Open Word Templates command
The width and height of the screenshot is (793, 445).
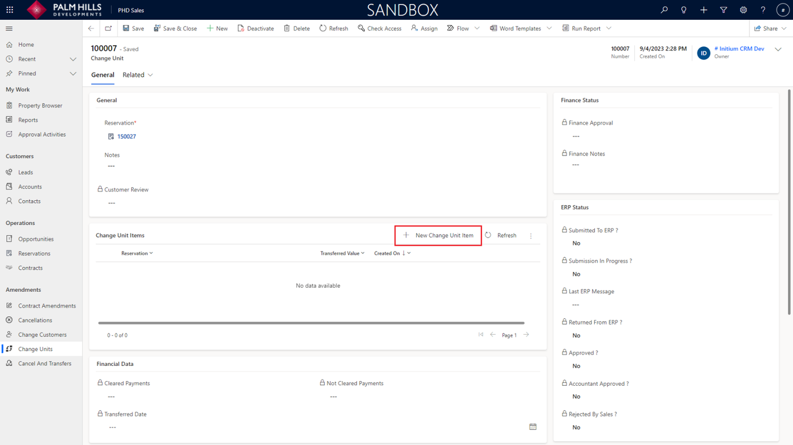(515, 28)
